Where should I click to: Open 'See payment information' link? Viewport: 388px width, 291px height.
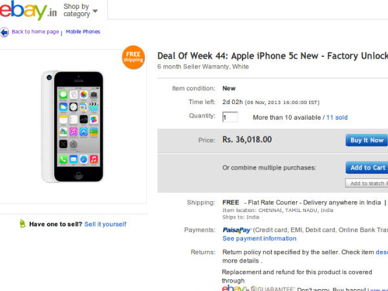tap(259, 239)
